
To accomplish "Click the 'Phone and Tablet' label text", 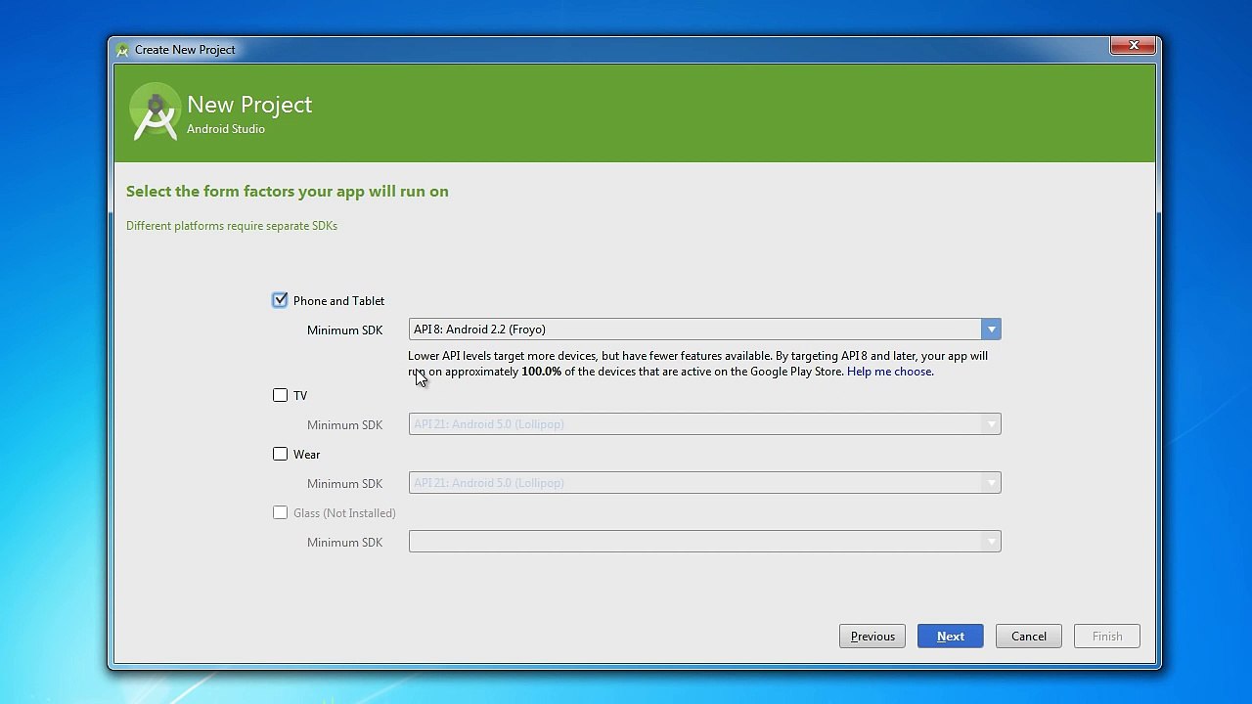I will pyautogui.click(x=338, y=301).
